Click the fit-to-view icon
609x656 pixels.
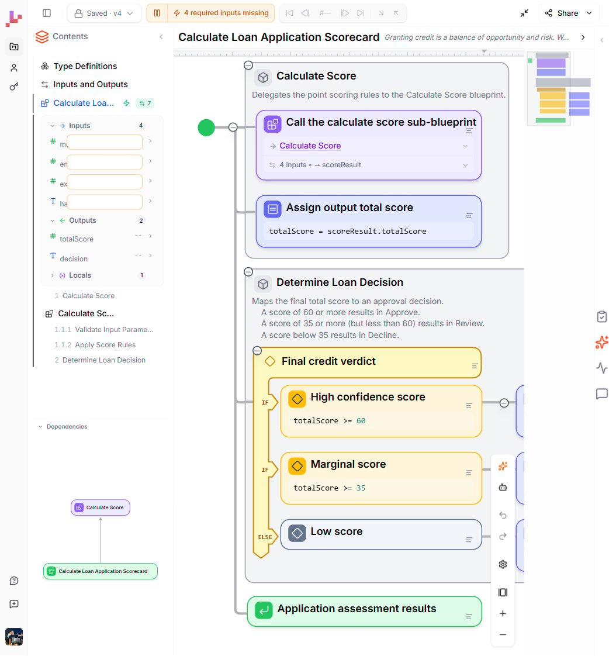click(503, 592)
